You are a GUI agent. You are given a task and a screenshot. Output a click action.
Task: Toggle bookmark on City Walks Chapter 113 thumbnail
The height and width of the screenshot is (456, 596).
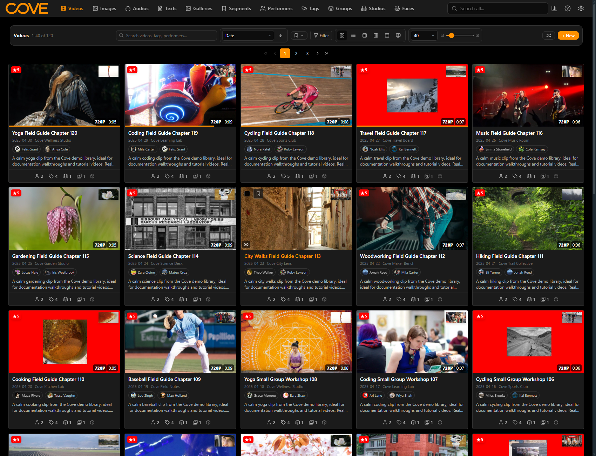point(258,194)
